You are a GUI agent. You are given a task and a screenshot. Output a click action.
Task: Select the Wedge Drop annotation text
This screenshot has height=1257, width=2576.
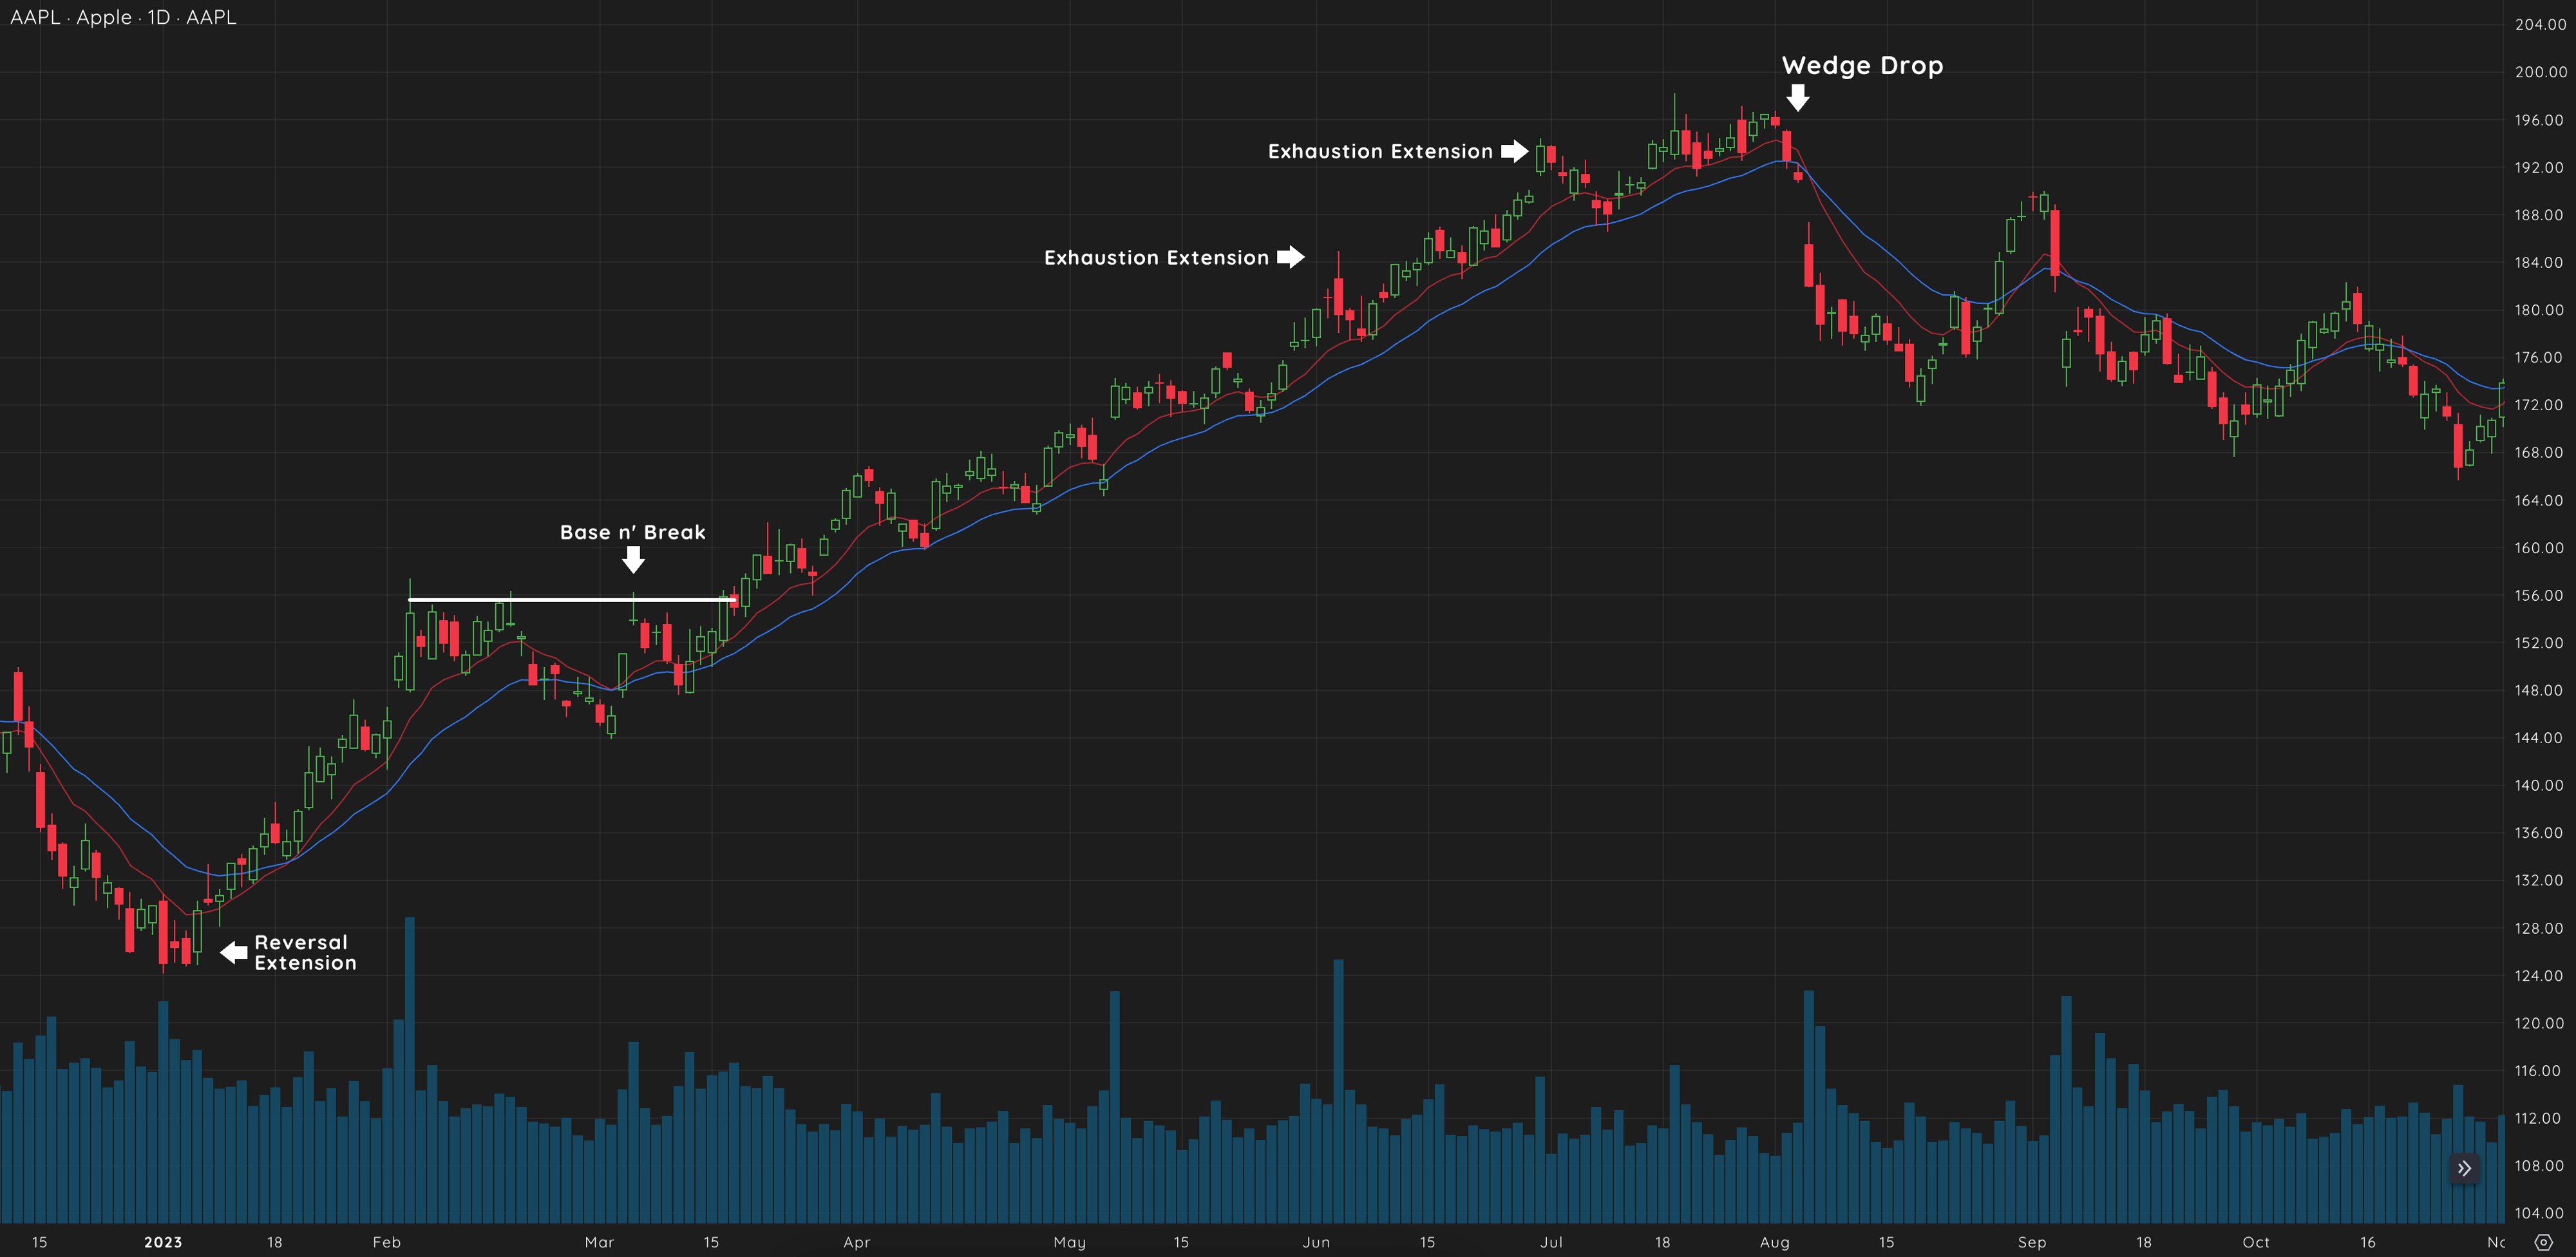click(x=1862, y=65)
